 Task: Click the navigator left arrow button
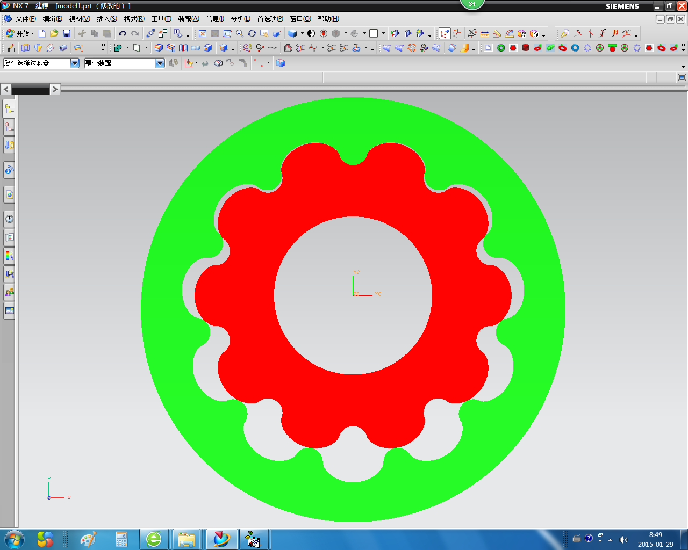click(6, 89)
